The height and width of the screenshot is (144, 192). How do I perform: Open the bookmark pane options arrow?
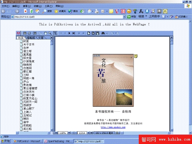click(51, 37)
